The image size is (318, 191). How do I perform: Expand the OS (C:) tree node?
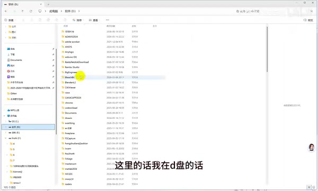click(6, 121)
